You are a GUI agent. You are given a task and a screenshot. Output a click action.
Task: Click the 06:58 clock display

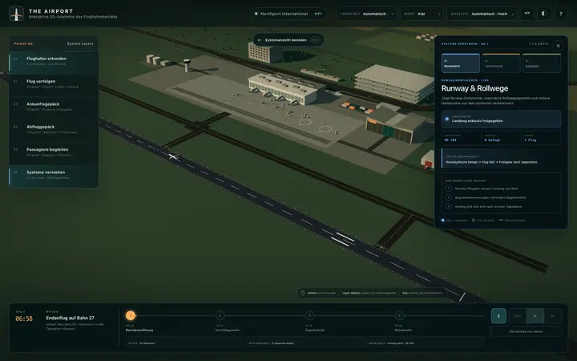(x=24, y=318)
